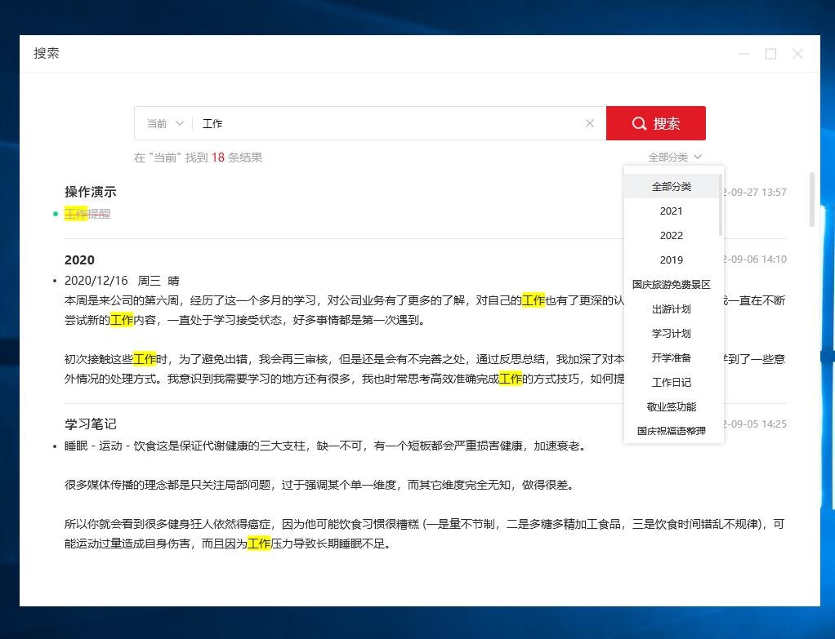
Task: Select the 国庆旅游免费景区 category
Action: (671, 285)
